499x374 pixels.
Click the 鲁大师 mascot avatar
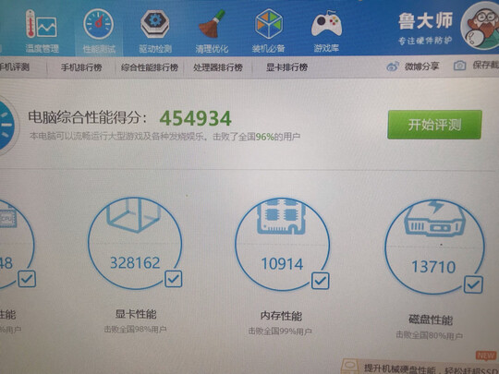pos(481,26)
